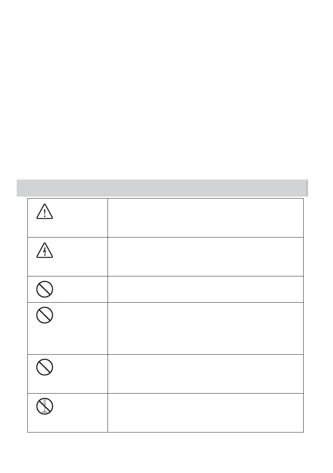Click the row divider below the warning triangle row
The height and width of the screenshot is (473, 333).
pos(165,237)
